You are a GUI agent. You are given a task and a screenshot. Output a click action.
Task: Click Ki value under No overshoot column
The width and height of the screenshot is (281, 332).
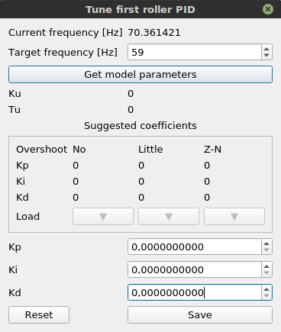pyautogui.click(x=76, y=182)
